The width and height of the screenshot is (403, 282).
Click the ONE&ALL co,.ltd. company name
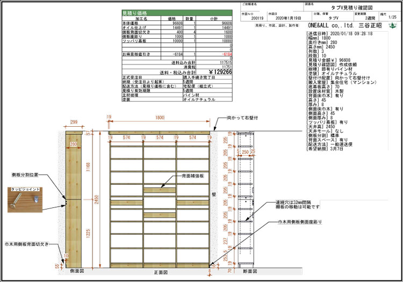pos(331,25)
